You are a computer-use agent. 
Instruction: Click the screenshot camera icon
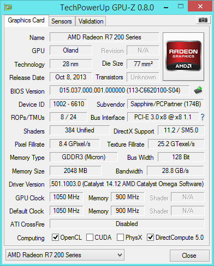pos(203,20)
